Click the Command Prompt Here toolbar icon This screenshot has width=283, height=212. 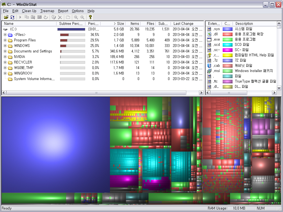pyautogui.click(x=39, y=17)
